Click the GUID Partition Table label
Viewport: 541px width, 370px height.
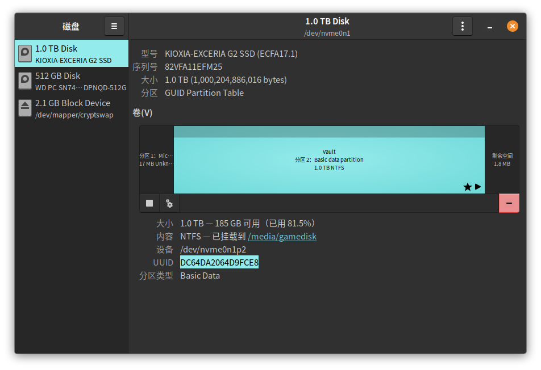204,93
